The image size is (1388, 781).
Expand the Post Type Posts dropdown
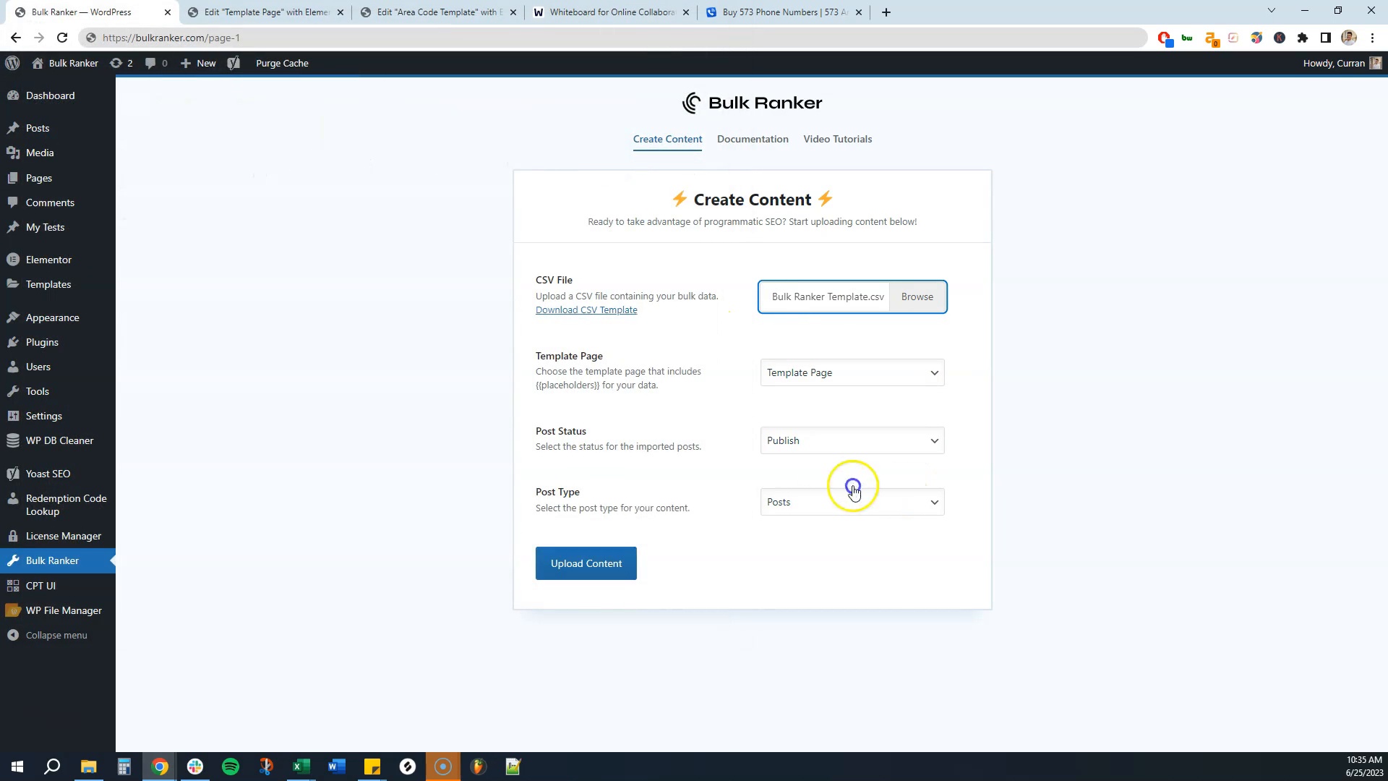pyautogui.click(x=852, y=502)
